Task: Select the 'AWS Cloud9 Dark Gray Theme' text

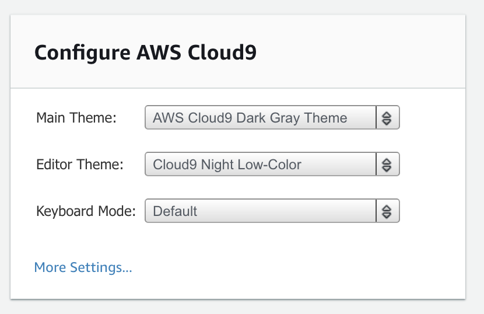Action: [250, 118]
